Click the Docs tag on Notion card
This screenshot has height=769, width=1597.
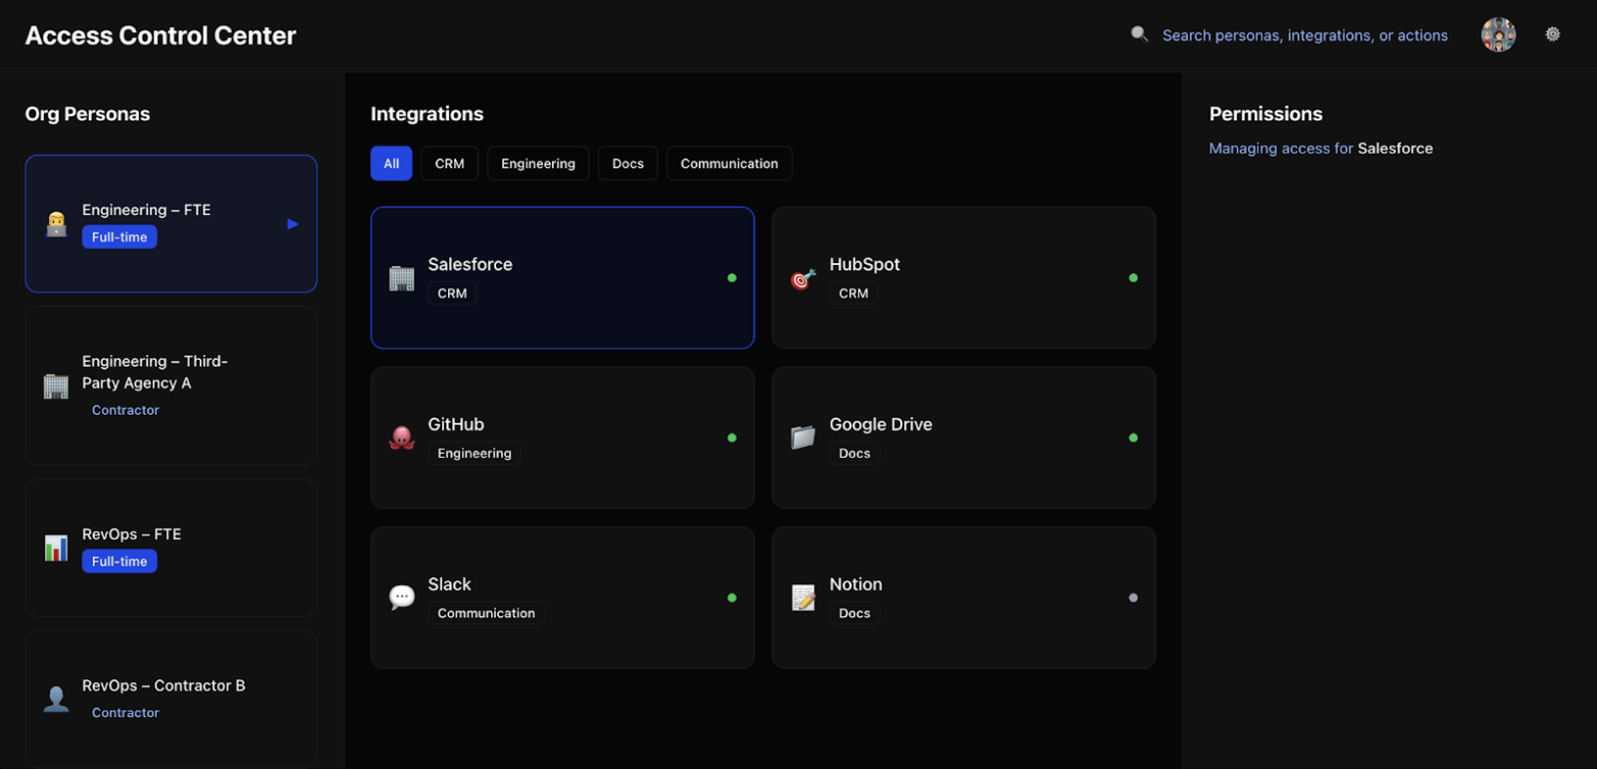pos(854,613)
